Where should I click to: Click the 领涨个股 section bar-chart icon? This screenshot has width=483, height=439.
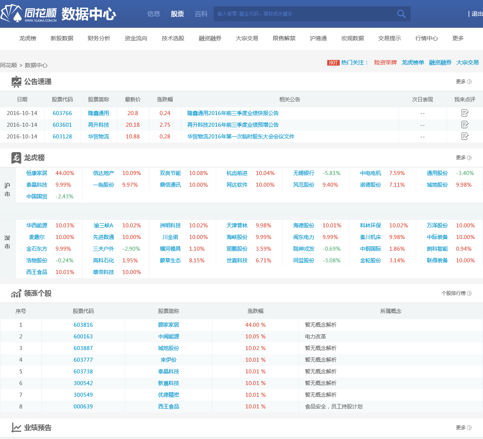16,294
